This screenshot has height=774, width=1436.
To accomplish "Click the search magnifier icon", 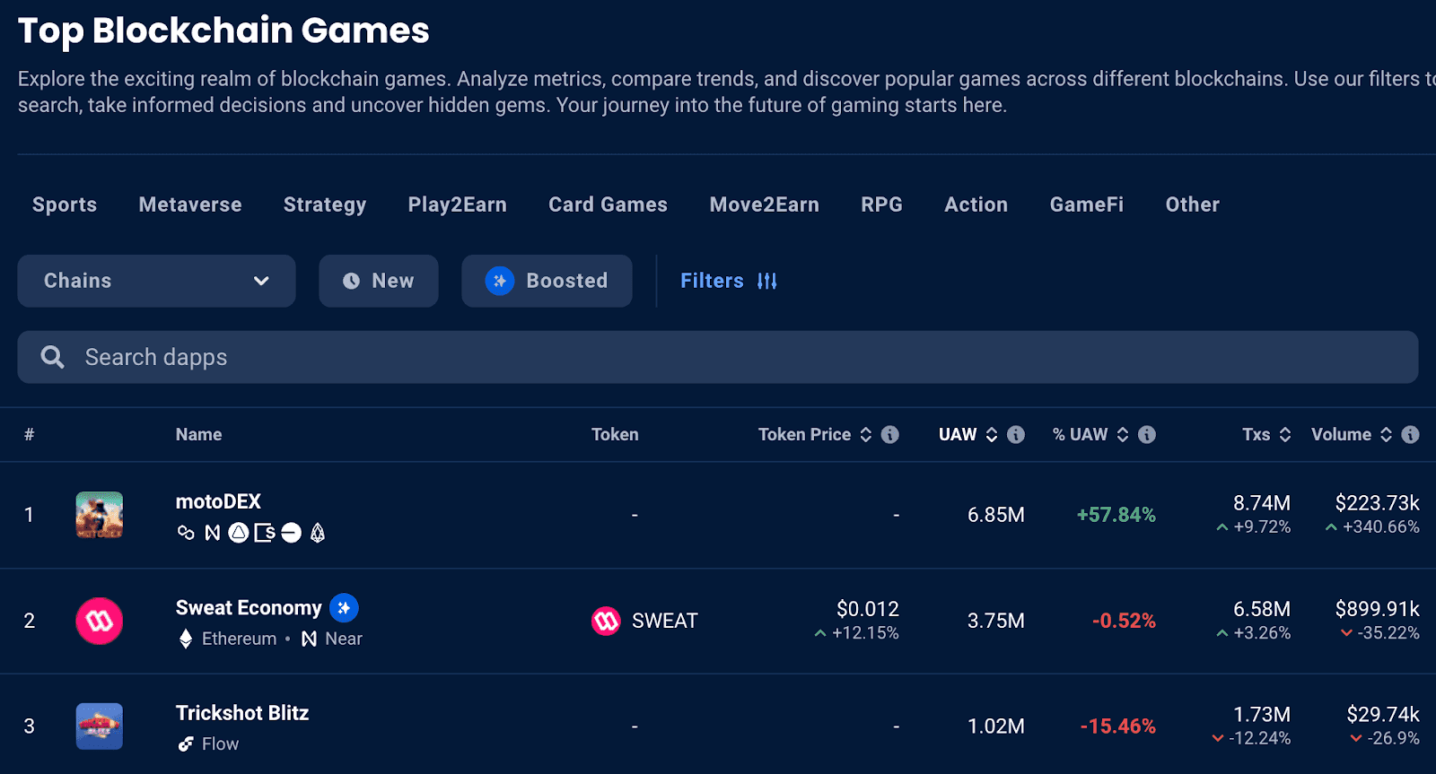I will point(53,357).
